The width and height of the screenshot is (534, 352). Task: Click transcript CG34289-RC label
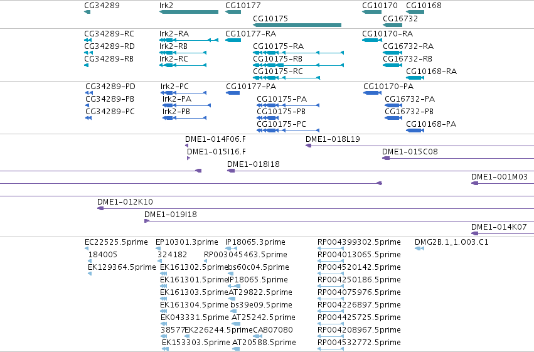coord(109,34)
